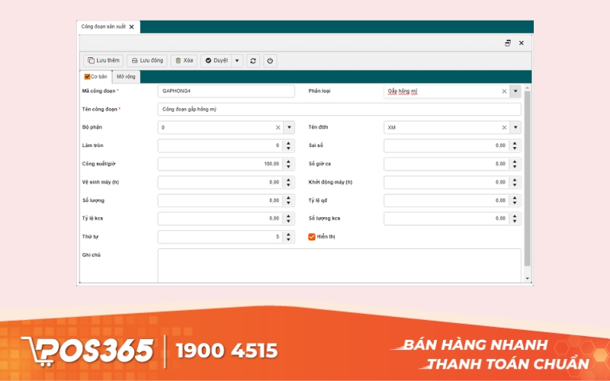This screenshot has width=610, height=381.
Task: Click the Thứ tự spinner arrows
Action: pyautogui.click(x=288, y=237)
